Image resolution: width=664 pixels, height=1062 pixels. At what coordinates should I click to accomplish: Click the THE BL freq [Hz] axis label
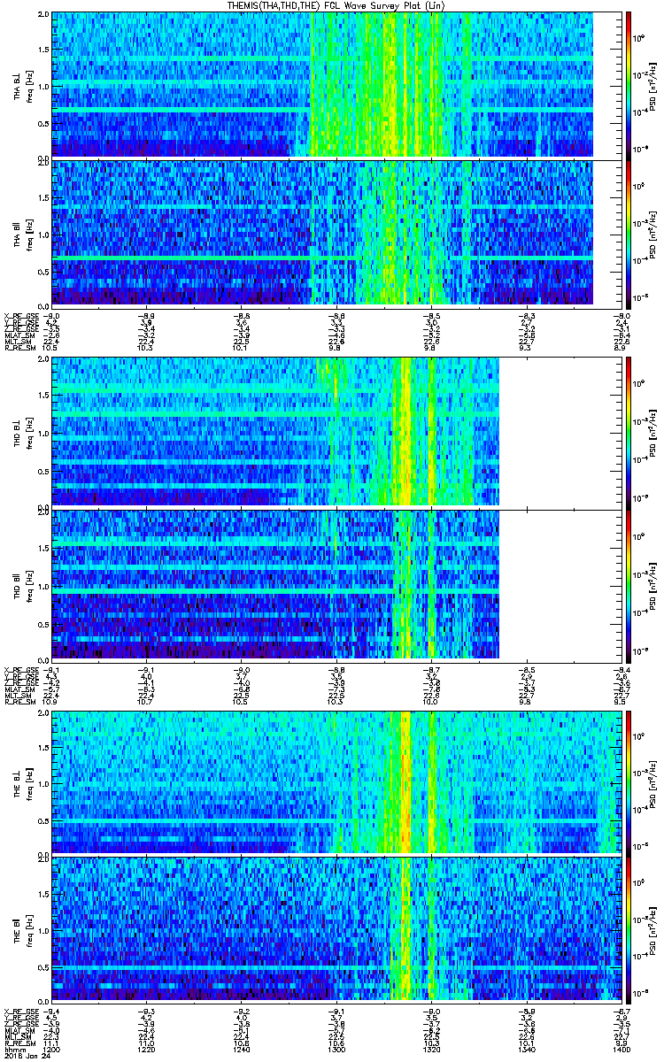[x=29, y=782]
